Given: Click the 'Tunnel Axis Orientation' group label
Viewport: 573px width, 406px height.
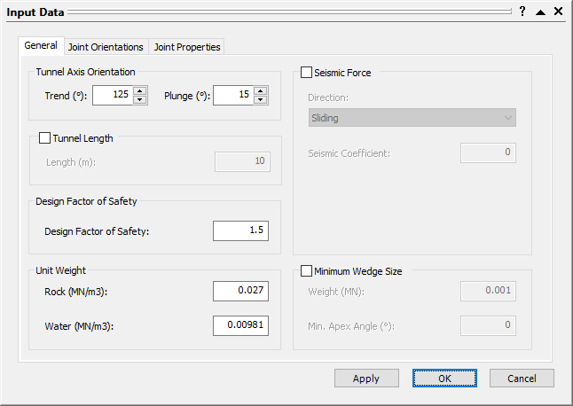Looking at the screenshot, I should pos(85,72).
